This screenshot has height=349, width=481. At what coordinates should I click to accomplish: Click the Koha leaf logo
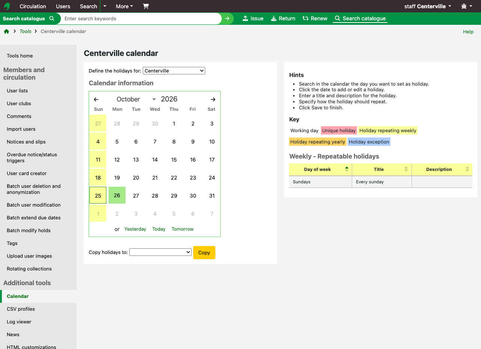[x=7, y=6]
